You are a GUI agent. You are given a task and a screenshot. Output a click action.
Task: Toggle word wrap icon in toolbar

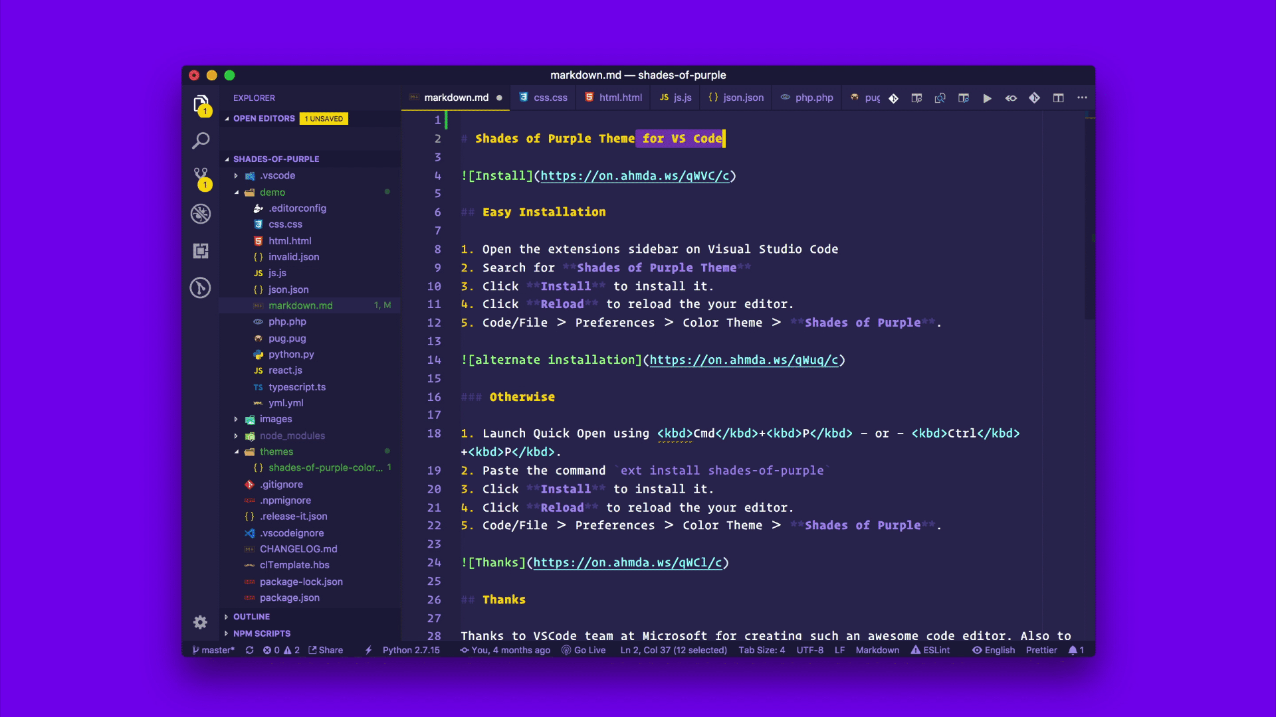pyautogui.click(x=1011, y=97)
